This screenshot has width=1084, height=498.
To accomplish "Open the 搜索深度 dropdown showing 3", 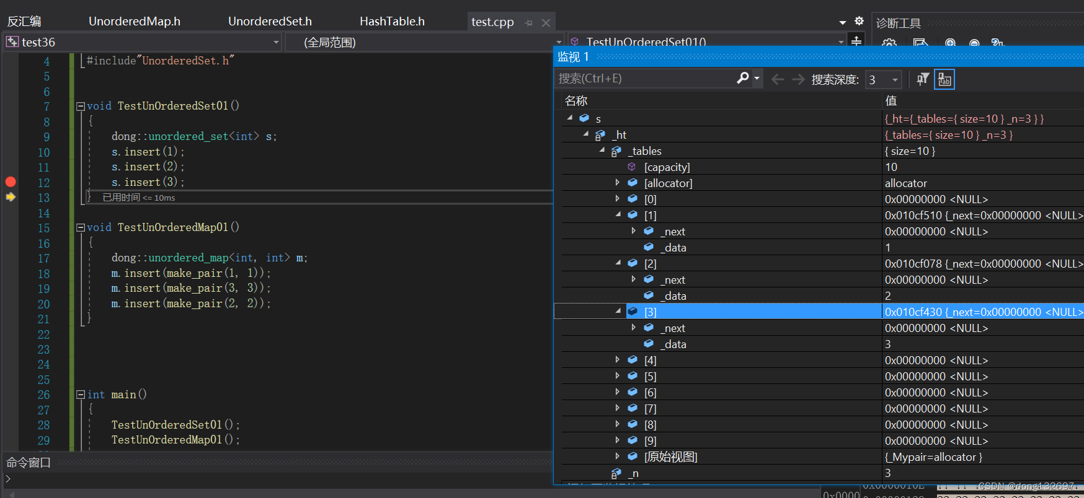I will 895,79.
